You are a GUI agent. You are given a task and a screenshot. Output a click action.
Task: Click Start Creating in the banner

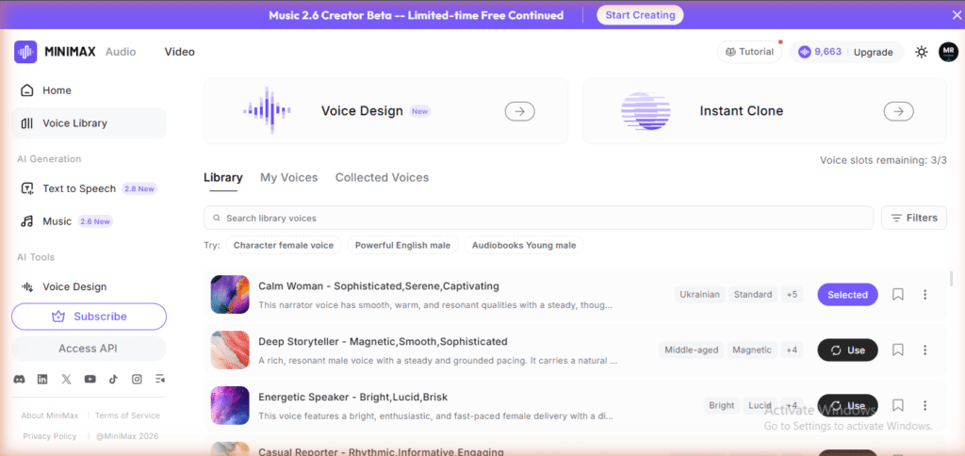(640, 15)
